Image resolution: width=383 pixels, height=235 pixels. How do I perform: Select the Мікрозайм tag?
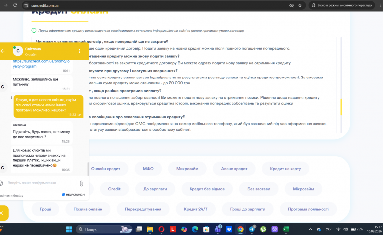coord(303,189)
